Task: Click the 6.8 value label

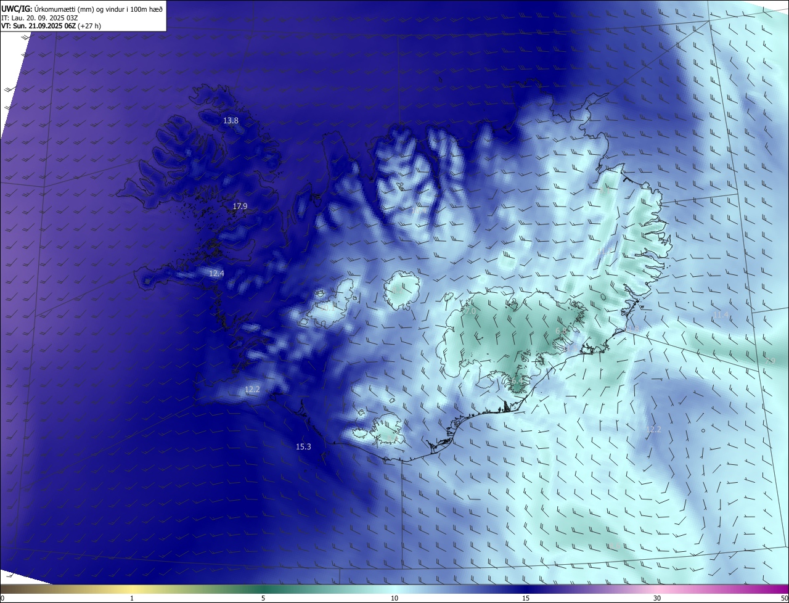Action: (561, 331)
